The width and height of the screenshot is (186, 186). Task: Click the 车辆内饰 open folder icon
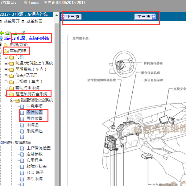click(x=6, y=51)
